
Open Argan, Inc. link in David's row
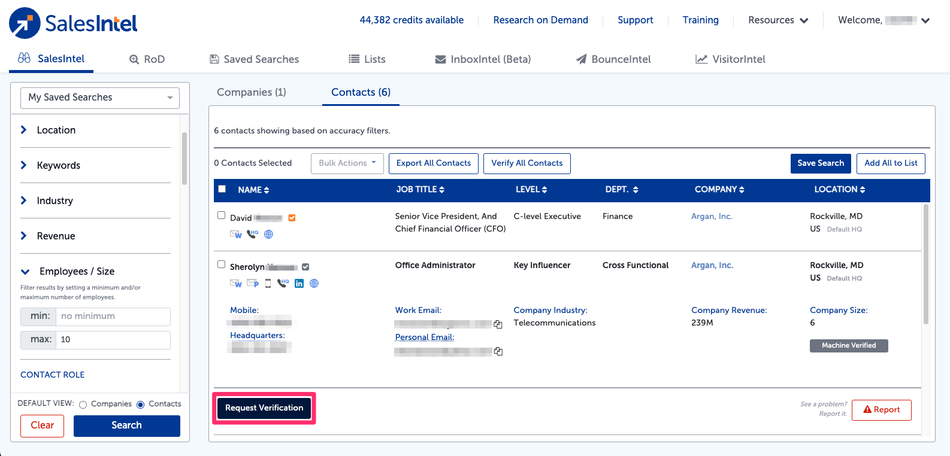[712, 217]
